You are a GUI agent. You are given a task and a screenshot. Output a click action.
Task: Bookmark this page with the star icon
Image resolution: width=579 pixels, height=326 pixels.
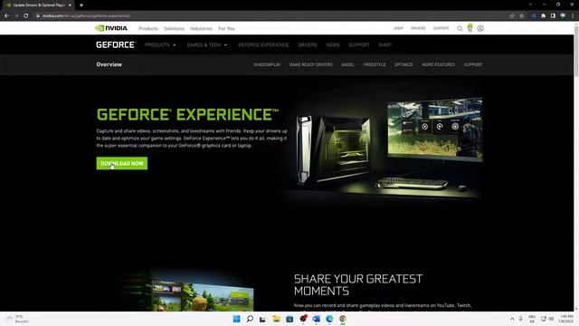tap(521, 16)
